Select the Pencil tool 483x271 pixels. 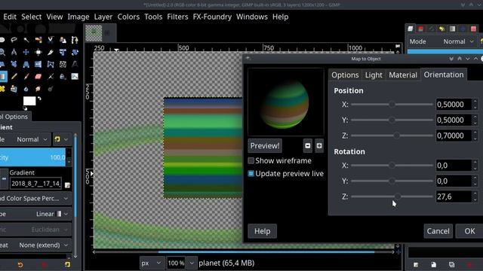pyautogui.click(x=14, y=77)
